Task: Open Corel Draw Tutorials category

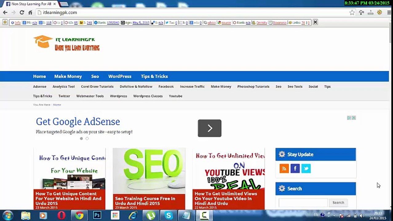Action: click(x=97, y=87)
